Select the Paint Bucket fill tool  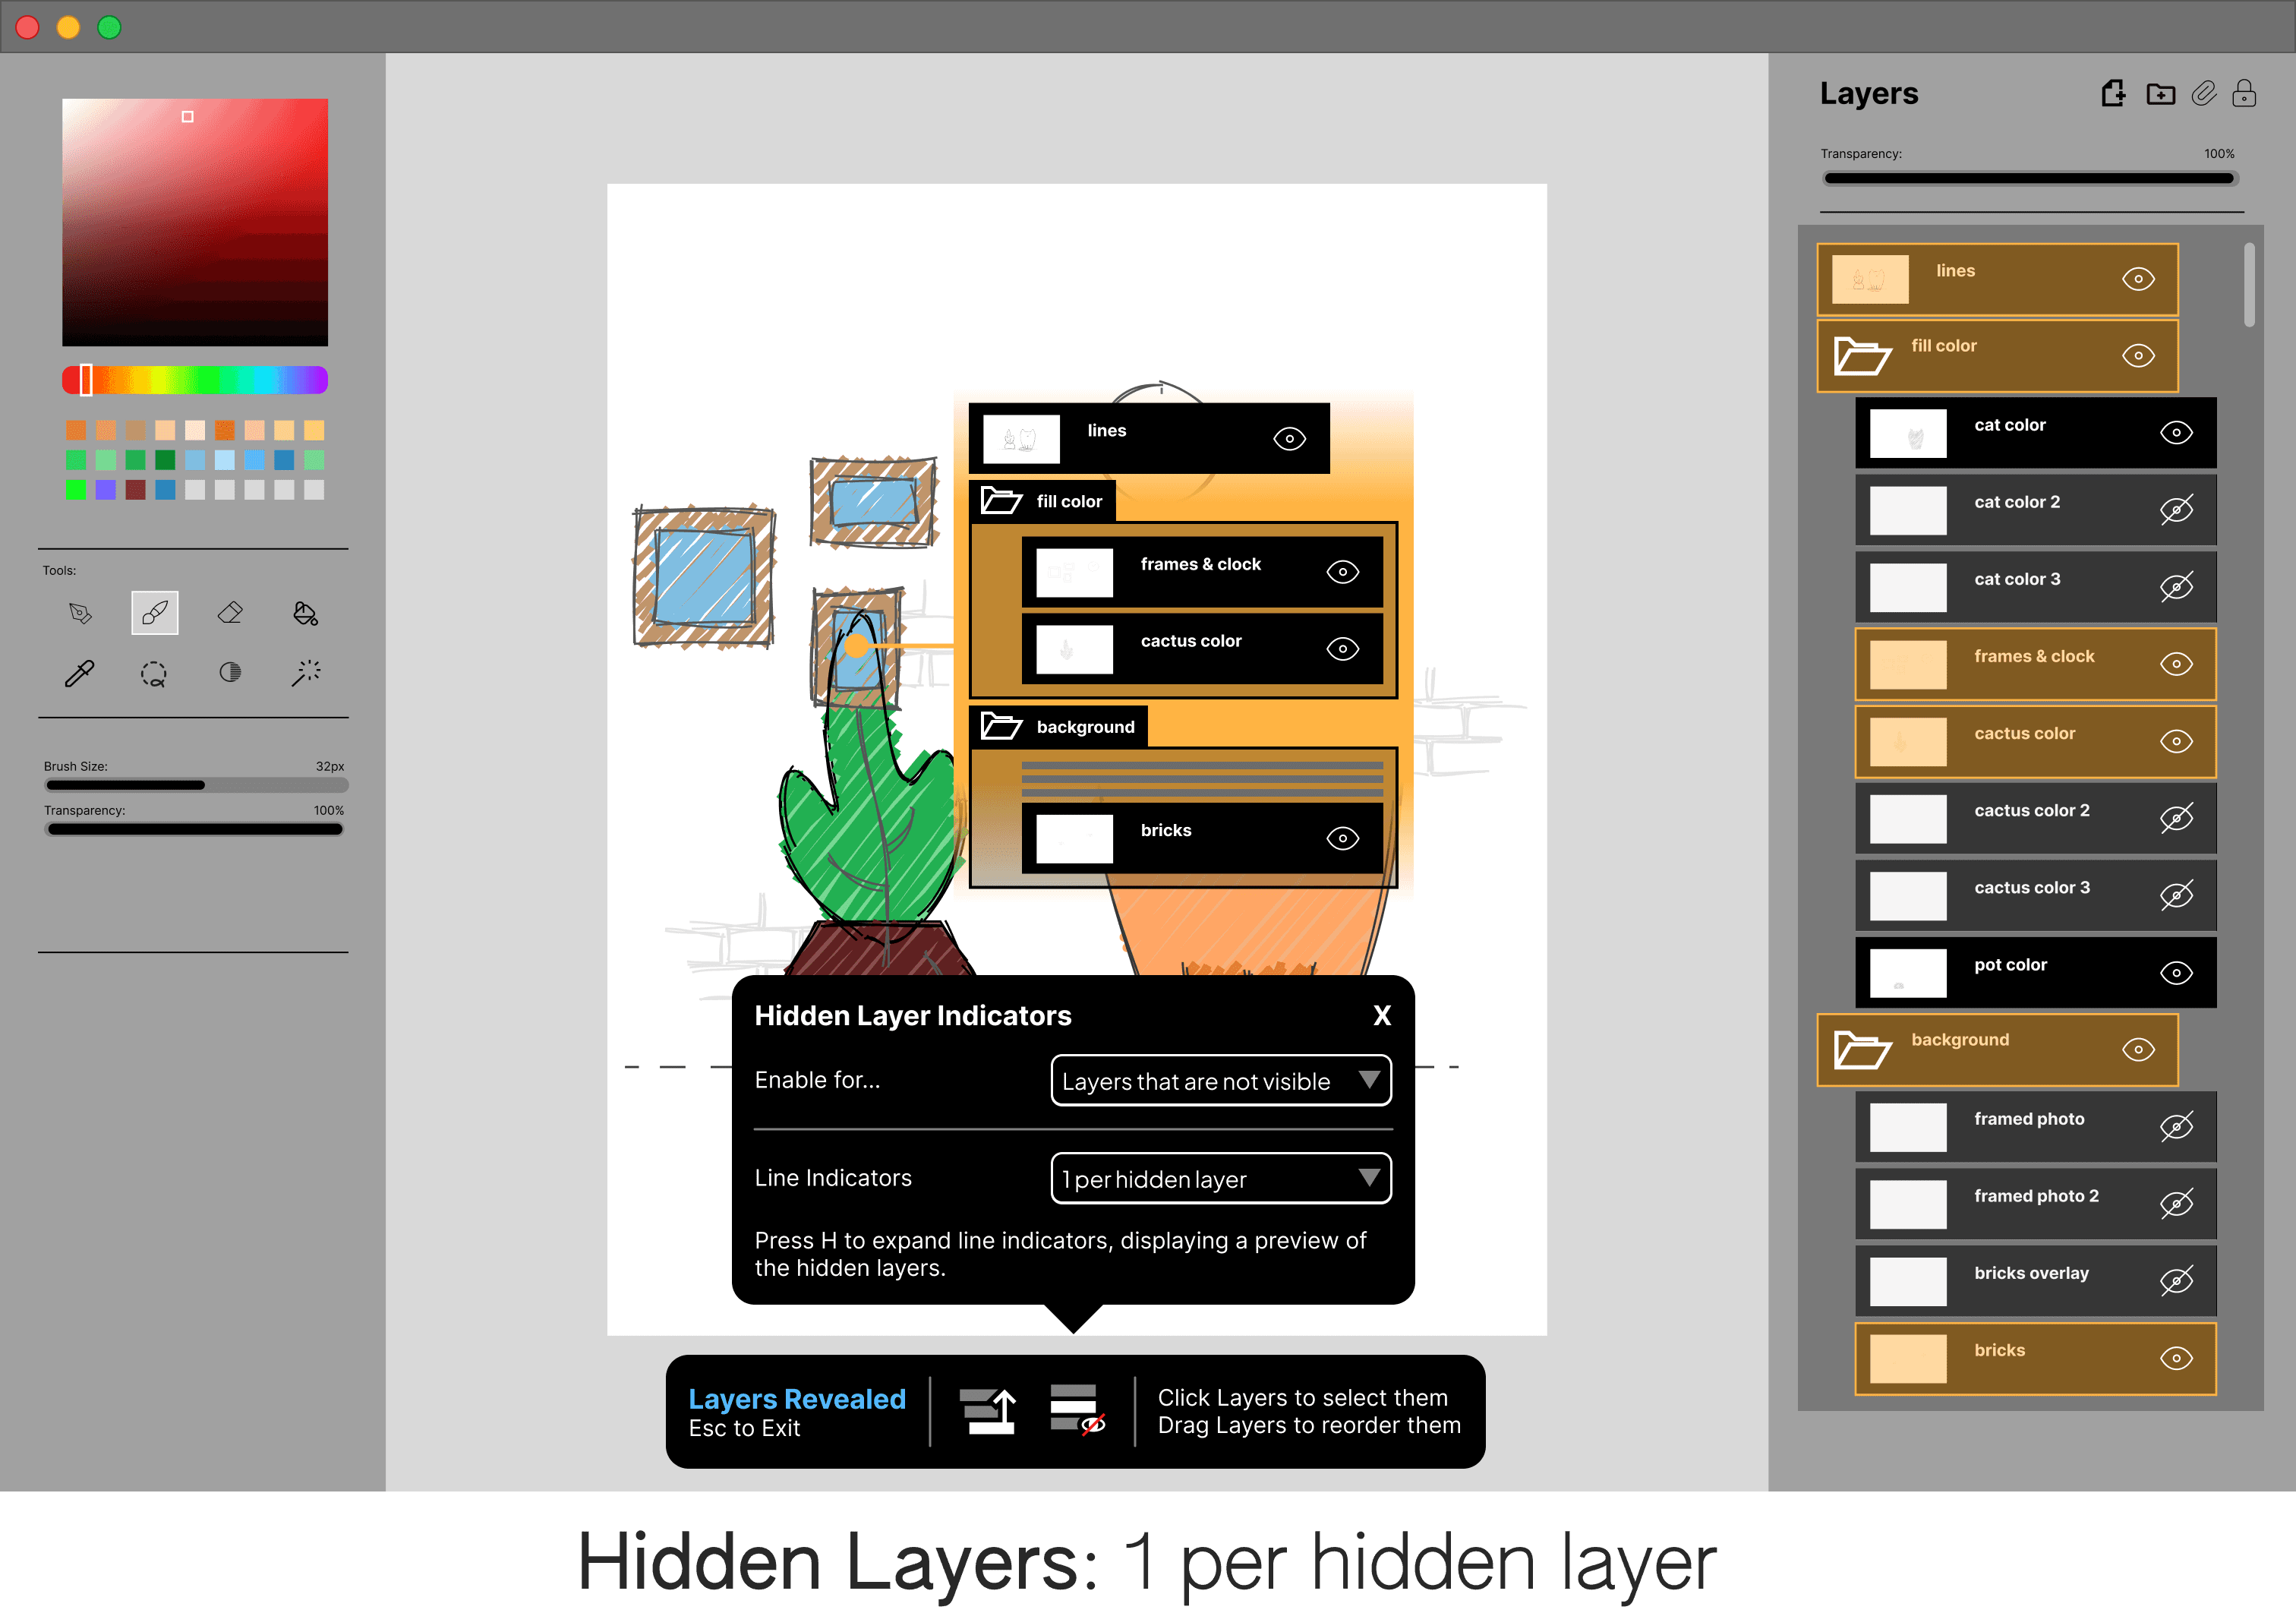tap(305, 613)
